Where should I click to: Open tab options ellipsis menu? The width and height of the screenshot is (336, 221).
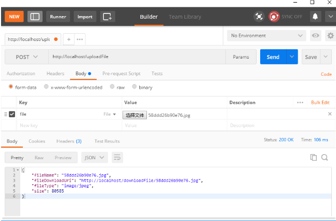coord(79,39)
